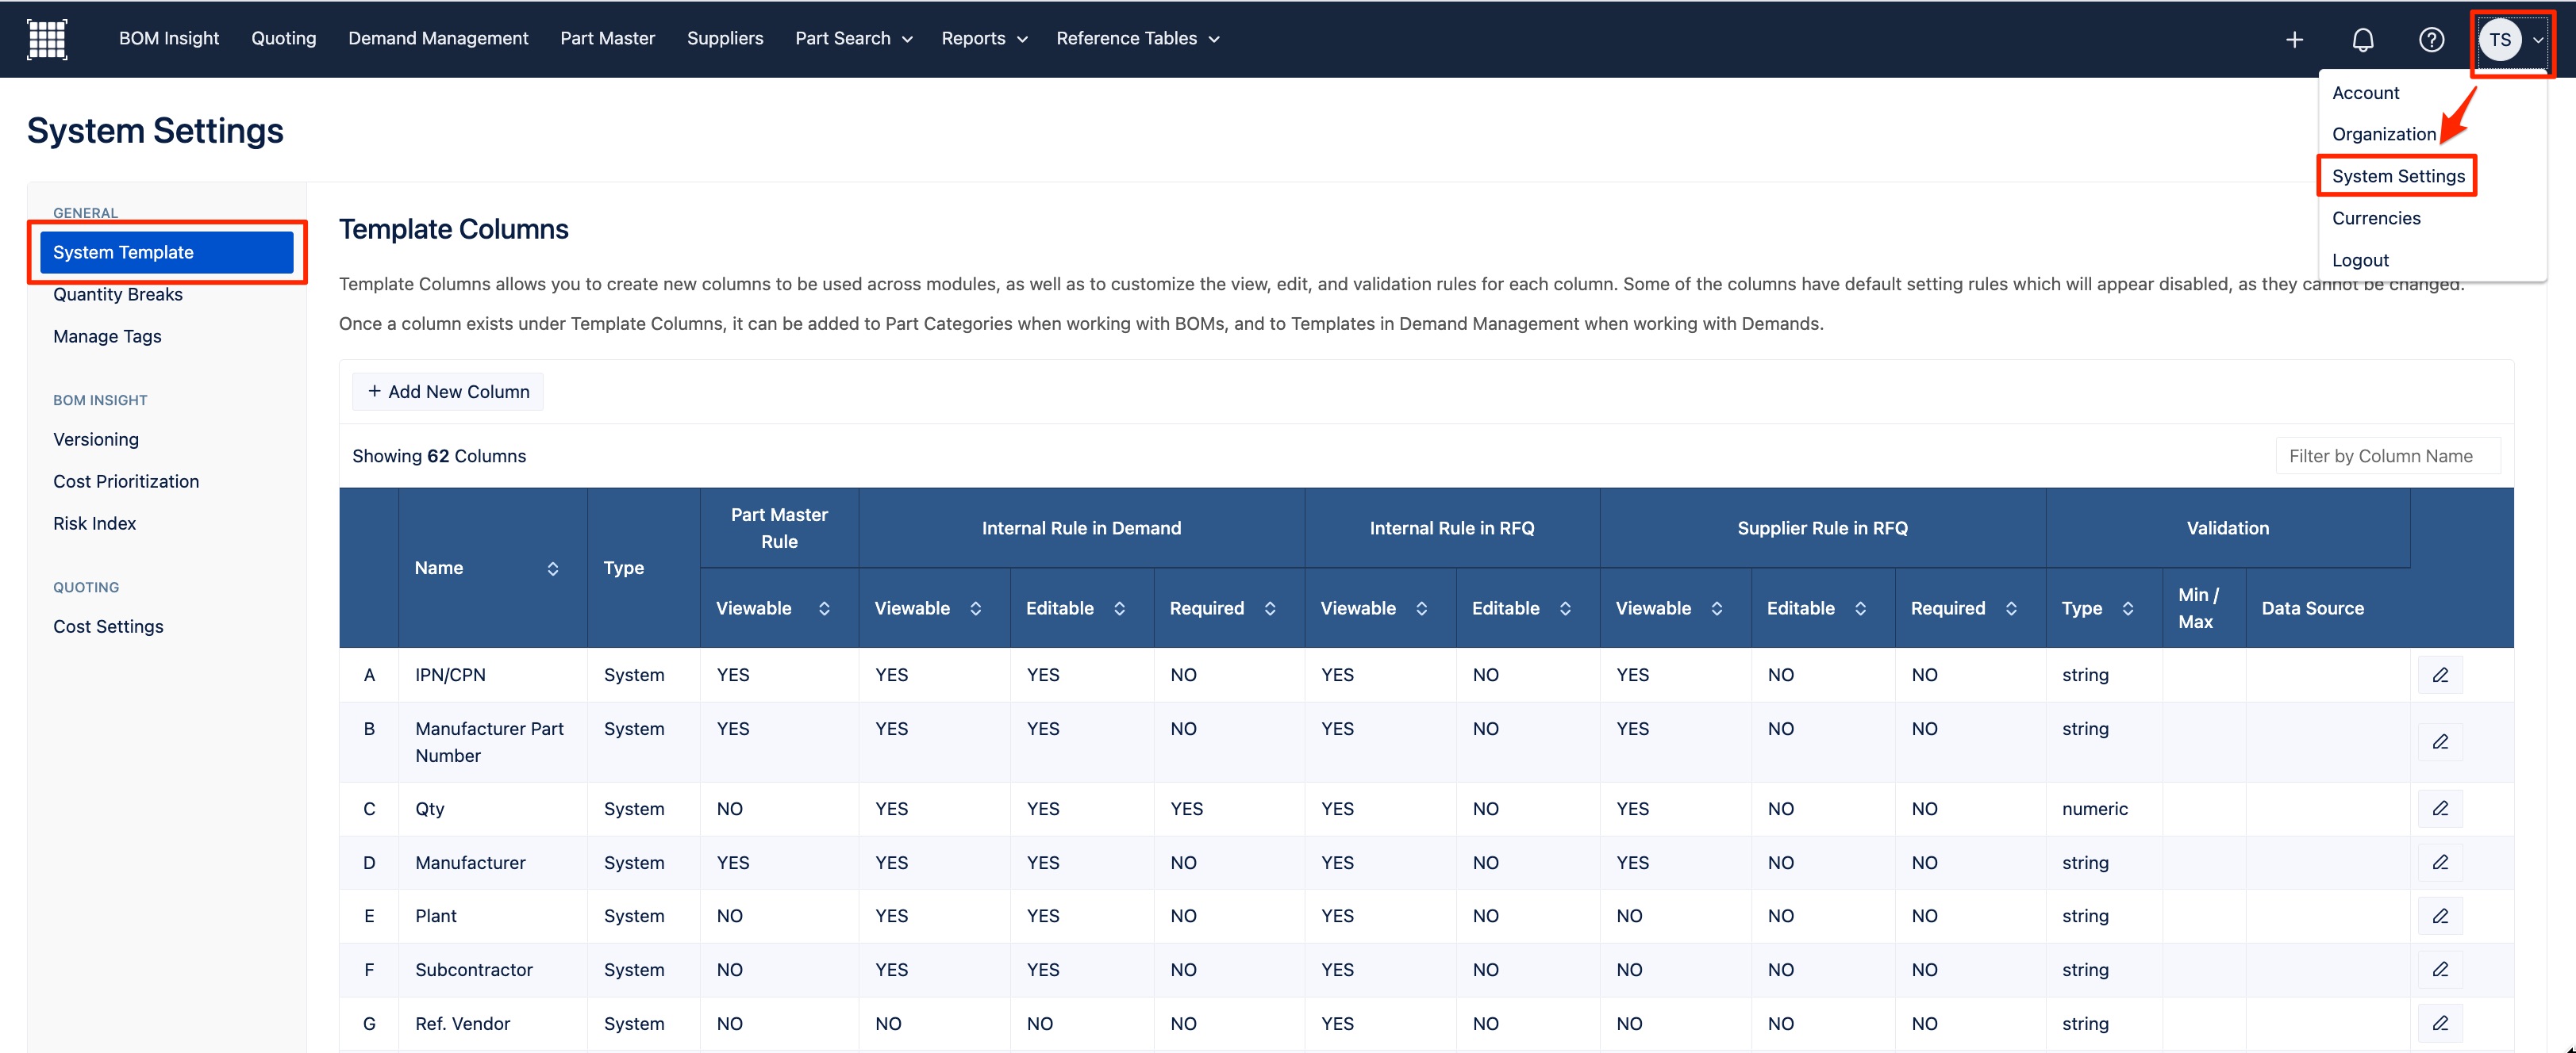Expand the Part Search dropdown menu

click(854, 39)
